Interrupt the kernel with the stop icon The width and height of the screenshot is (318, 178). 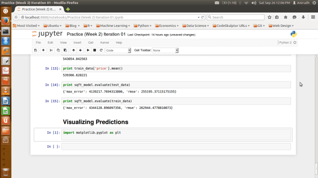point(94,50)
